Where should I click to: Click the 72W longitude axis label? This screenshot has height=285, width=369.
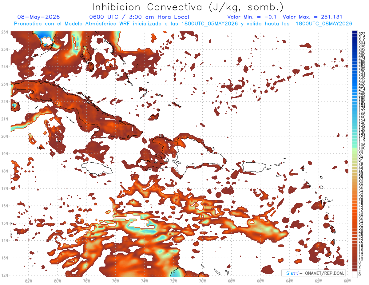coord(173,281)
